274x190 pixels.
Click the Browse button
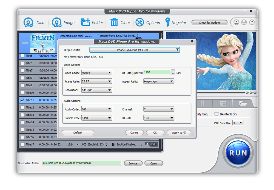pyautogui.click(x=133, y=163)
